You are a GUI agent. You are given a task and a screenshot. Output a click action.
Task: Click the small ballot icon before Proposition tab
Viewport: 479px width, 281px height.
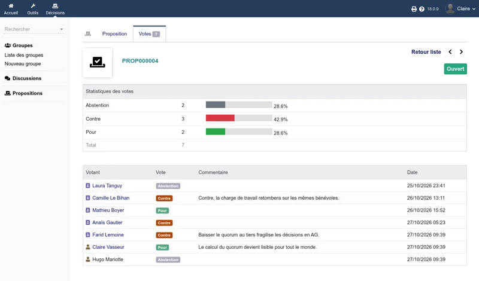[x=88, y=34]
